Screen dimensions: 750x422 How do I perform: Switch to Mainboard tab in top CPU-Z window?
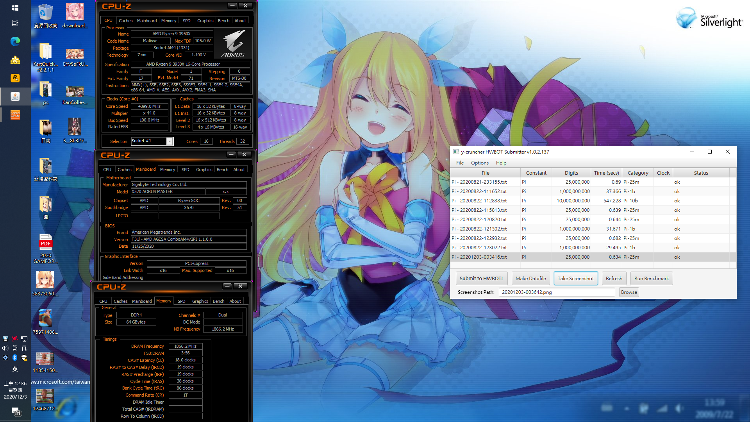(147, 21)
